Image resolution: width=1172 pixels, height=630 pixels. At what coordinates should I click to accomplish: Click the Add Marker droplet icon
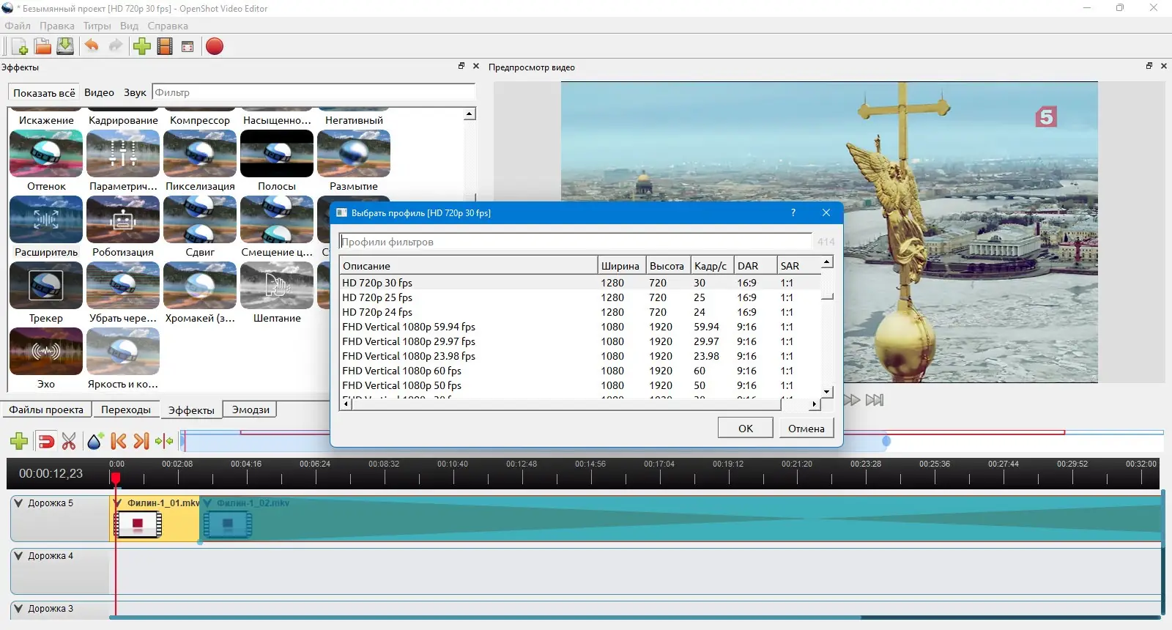94,441
